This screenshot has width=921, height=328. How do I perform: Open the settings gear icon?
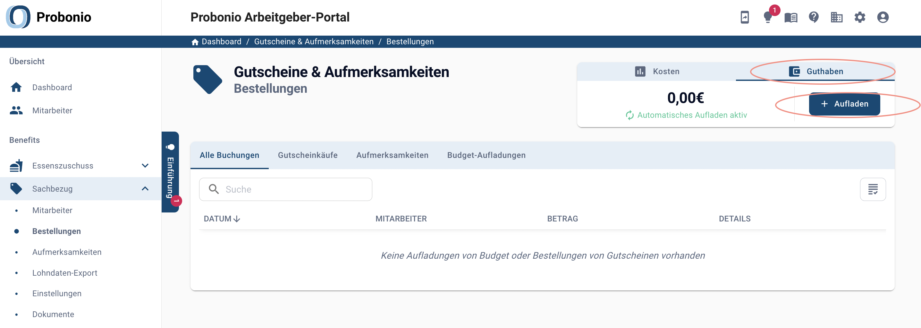860,17
